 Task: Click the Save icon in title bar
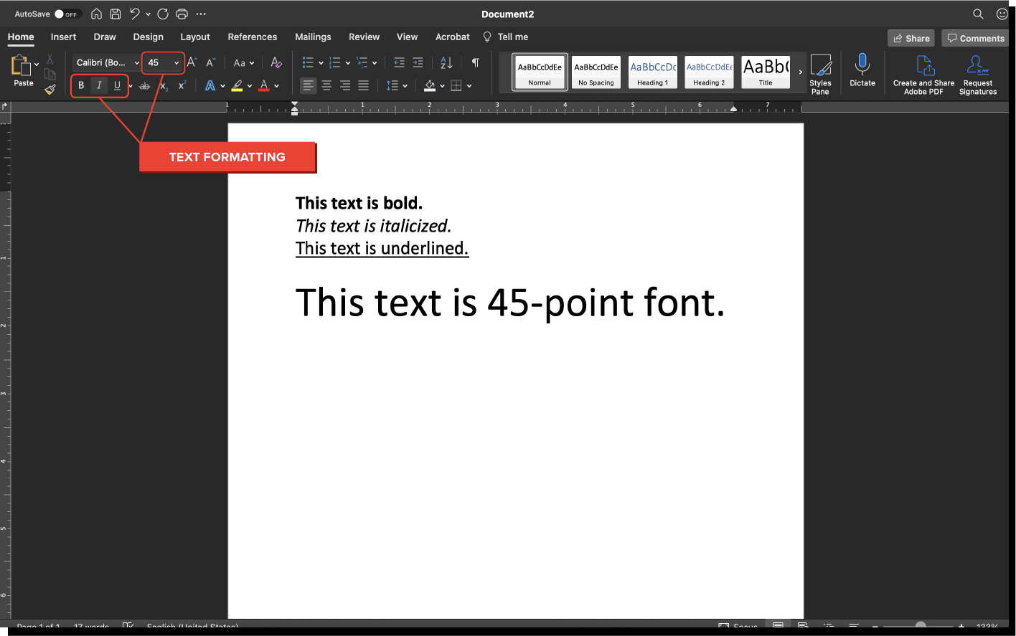[115, 14]
